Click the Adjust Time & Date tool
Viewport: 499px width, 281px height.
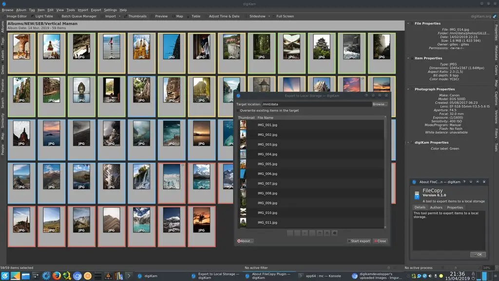[224, 16]
